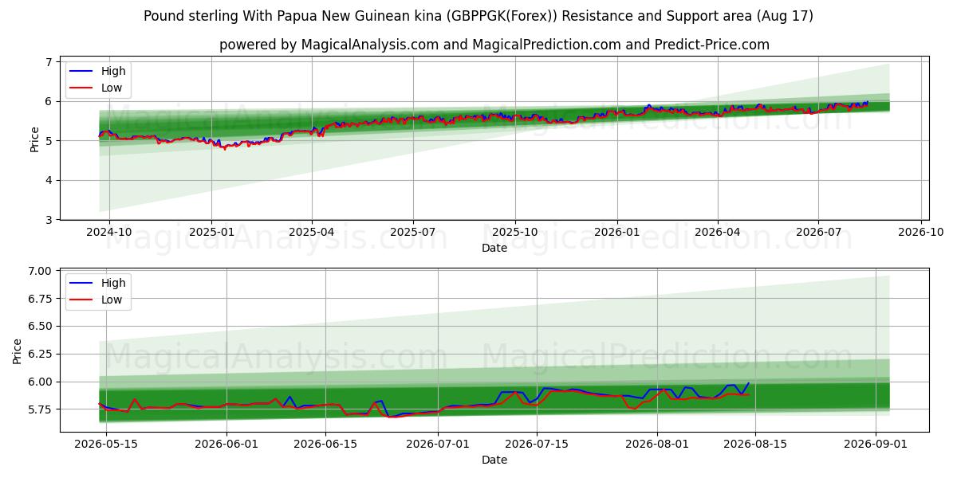Click the '2026-07' date tick label
The height and width of the screenshot is (478, 957).
(818, 233)
